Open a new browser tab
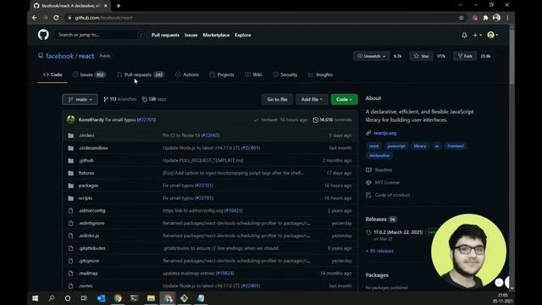 pyautogui.click(x=119, y=6)
